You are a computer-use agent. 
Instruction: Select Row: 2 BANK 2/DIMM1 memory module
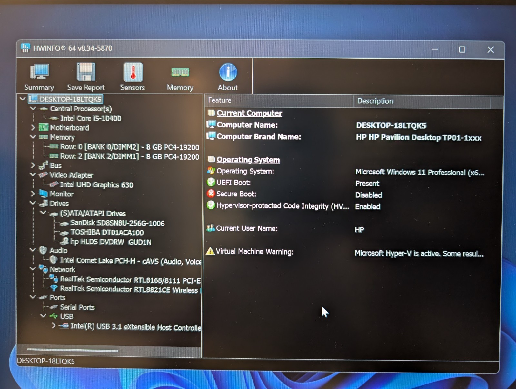tap(130, 157)
